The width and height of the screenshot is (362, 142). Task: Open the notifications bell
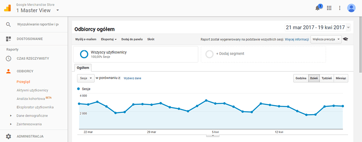point(318,8)
